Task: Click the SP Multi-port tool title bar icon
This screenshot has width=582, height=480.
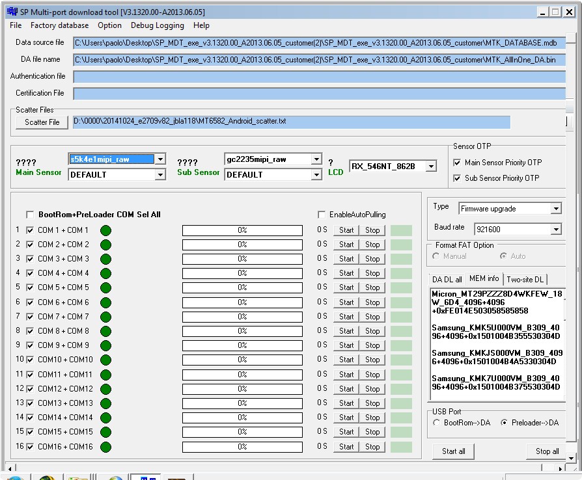Action: click(12, 12)
